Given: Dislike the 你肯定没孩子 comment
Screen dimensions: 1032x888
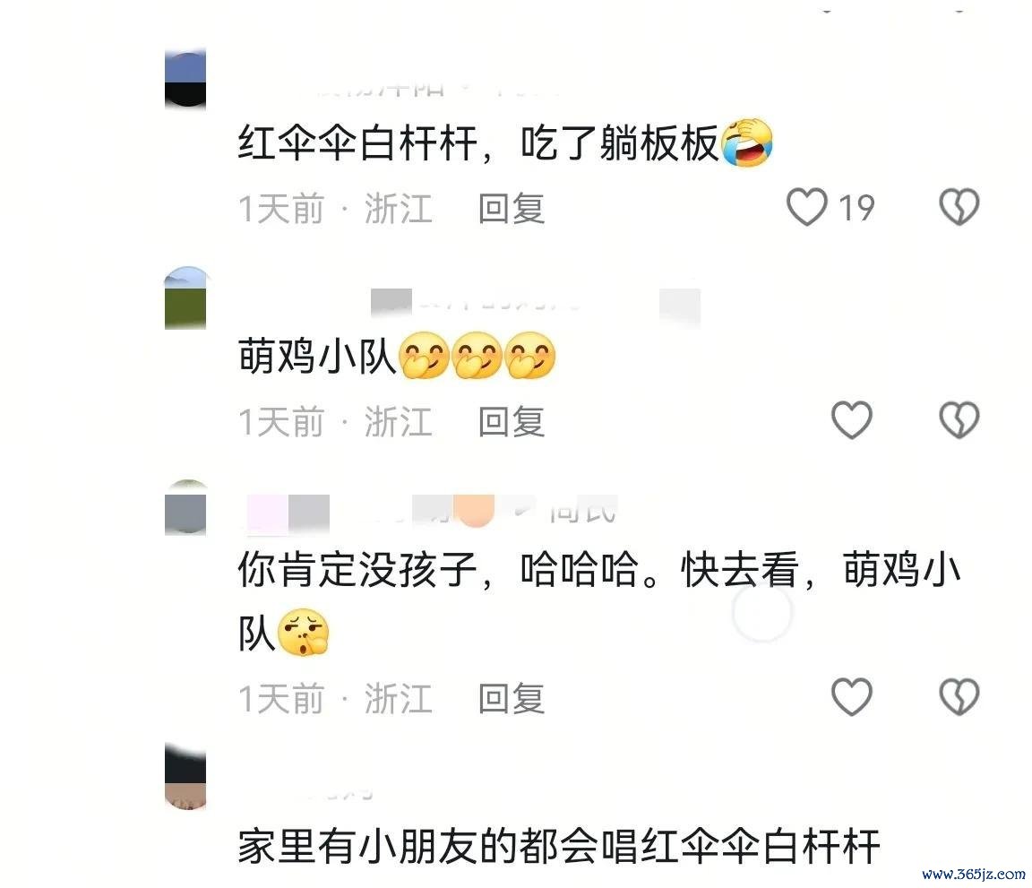Looking at the screenshot, I should click(x=959, y=697).
